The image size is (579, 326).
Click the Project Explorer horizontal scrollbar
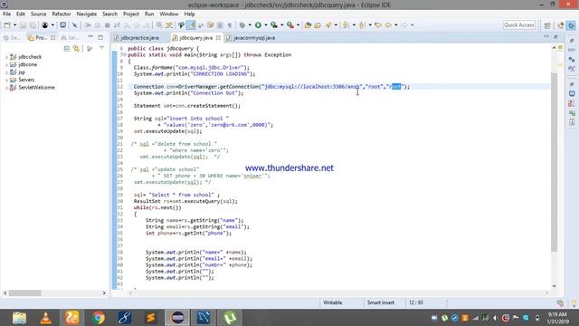(x=25, y=293)
